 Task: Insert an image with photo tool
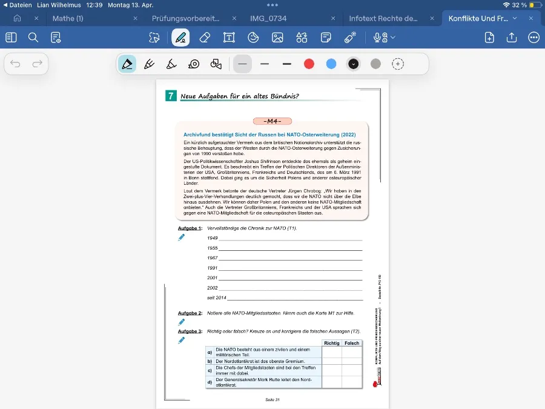click(x=277, y=37)
